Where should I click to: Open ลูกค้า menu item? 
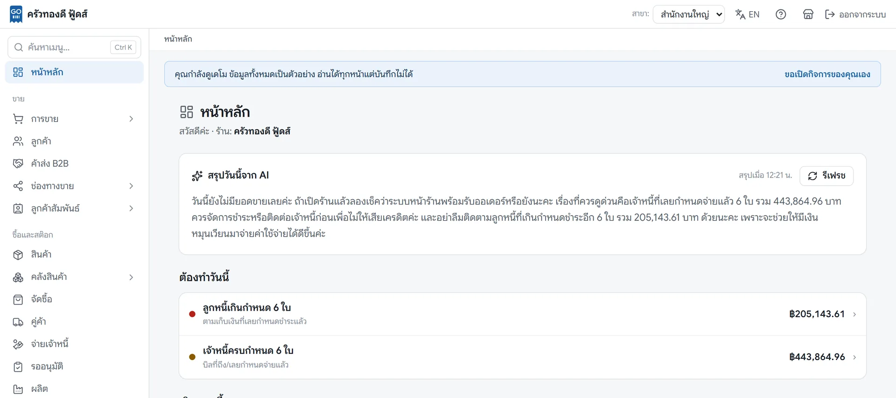pyautogui.click(x=74, y=141)
